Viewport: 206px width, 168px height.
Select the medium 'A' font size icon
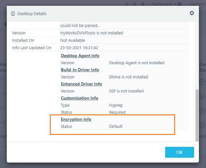point(134,4)
